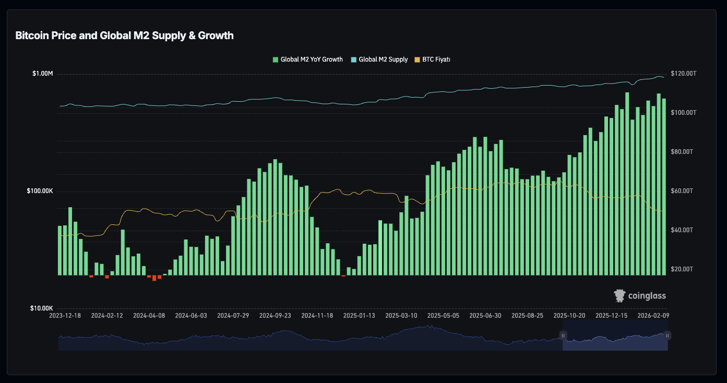727x383 pixels.
Task: Click the coinglass watermark text
Action: point(647,296)
